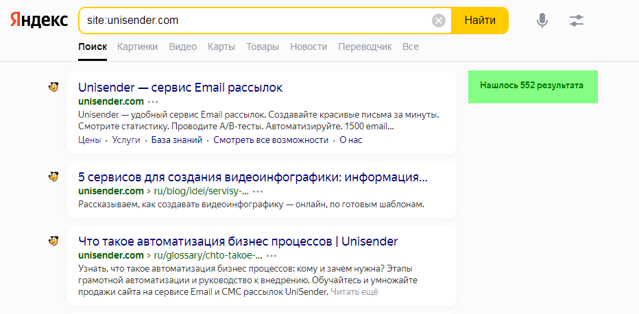
Task: Open the three-dots menu after ru/blog/idei/servisy URL
Action: [x=258, y=191]
